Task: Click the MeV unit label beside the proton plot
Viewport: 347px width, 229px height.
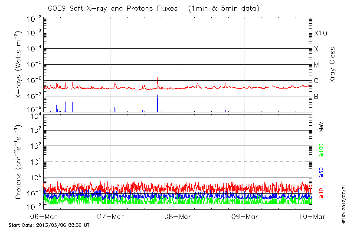Action: tap(321, 126)
